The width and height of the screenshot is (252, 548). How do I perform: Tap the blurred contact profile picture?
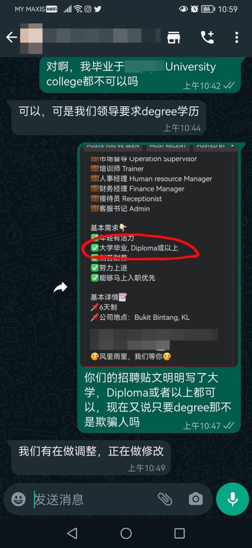31,38
